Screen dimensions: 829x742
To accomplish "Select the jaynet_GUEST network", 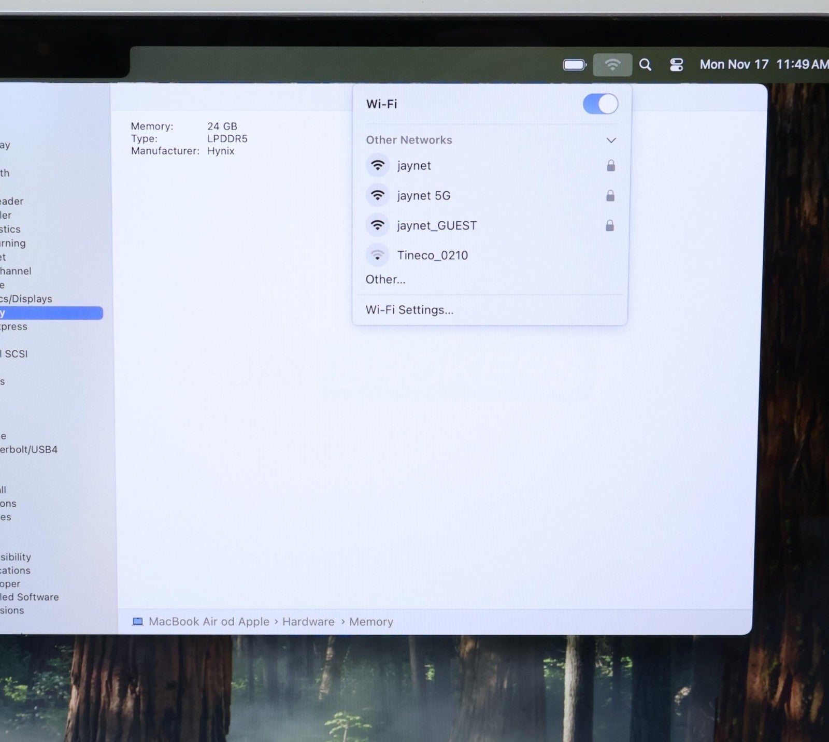I will [x=436, y=225].
